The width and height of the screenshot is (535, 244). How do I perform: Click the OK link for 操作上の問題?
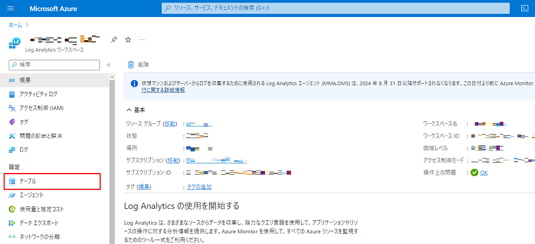pos(484,173)
